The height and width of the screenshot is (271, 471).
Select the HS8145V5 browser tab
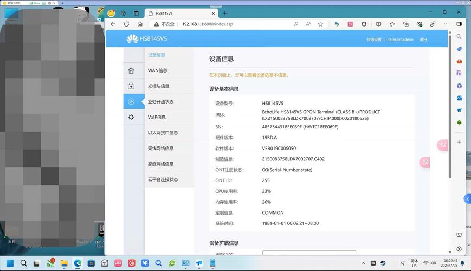click(x=181, y=13)
